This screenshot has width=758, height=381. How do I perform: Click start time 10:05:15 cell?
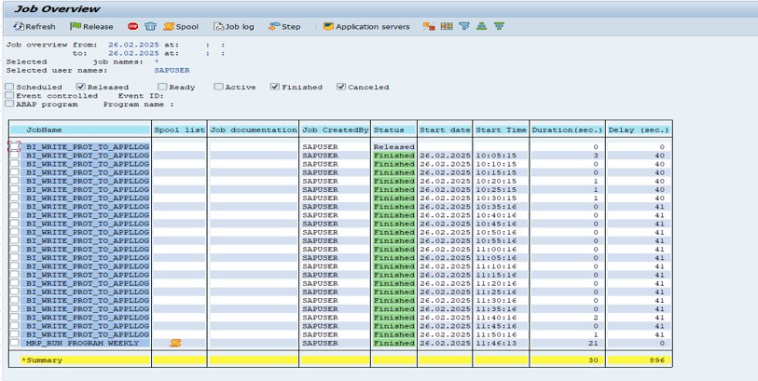tap(496, 156)
